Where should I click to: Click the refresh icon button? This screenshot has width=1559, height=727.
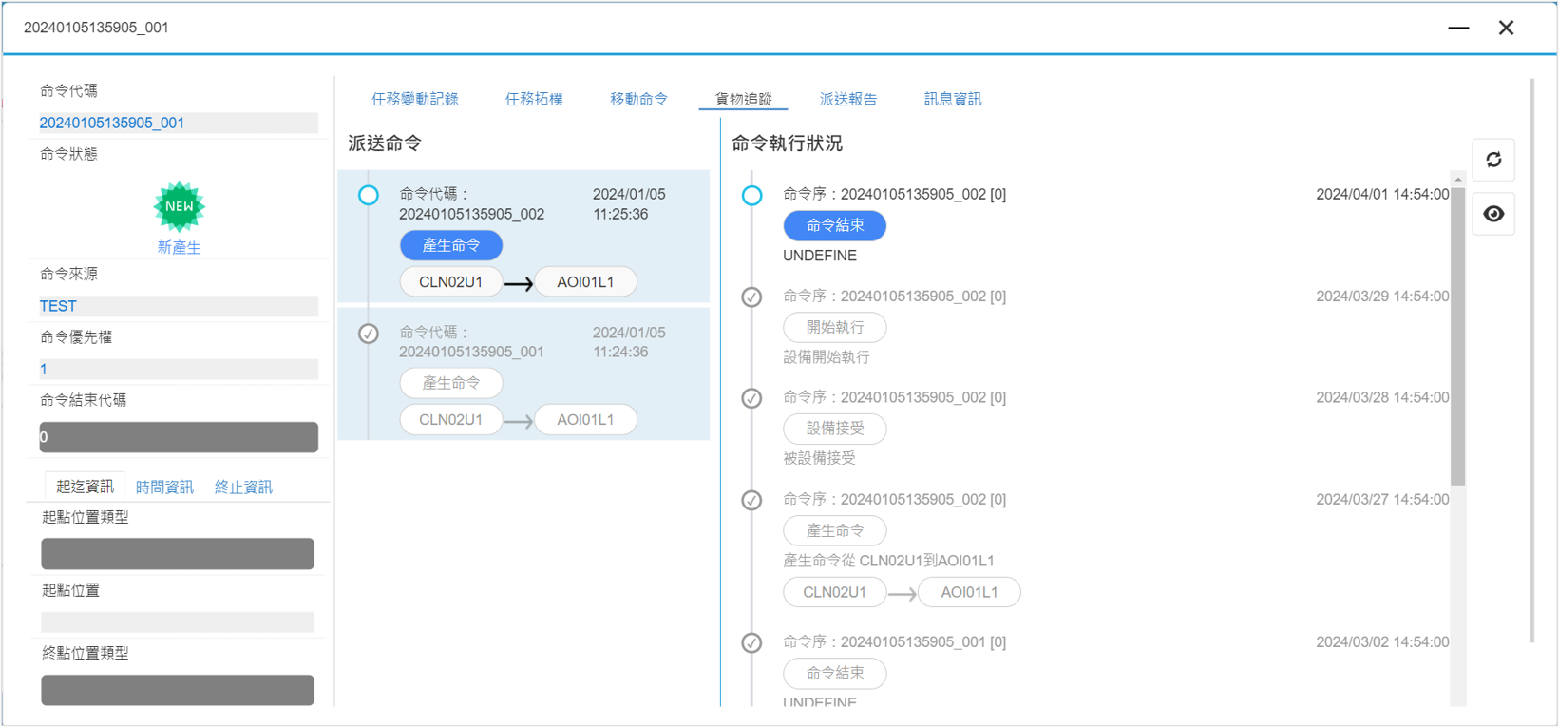[x=1493, y=160]
